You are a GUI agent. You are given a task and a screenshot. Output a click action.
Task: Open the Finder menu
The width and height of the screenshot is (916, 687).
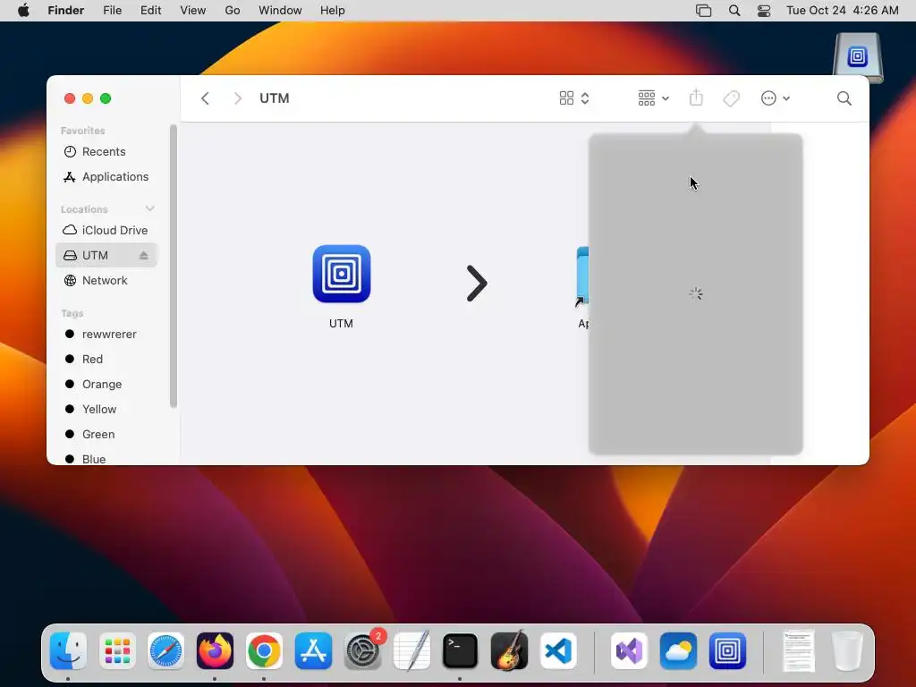click(x=66, y=11)
